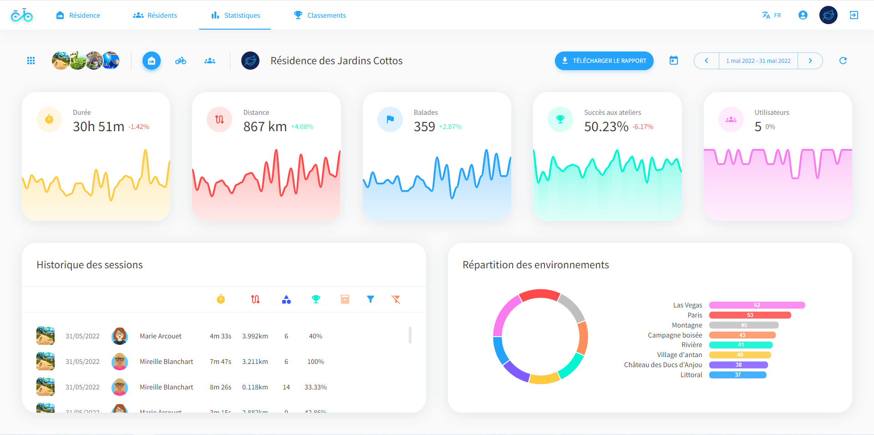Click the clear filter icon in sessions
This screenshot has height=435, width=874.
click(396, 299)
